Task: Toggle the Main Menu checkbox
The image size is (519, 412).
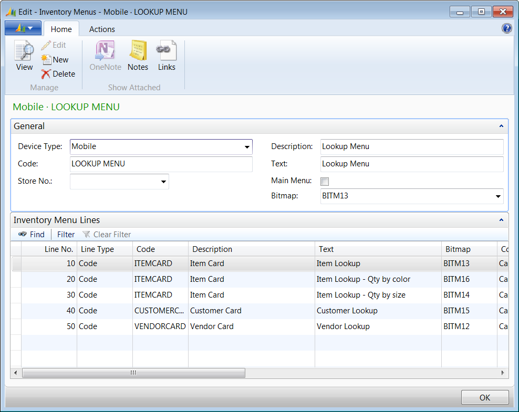Action: (325, 181)
